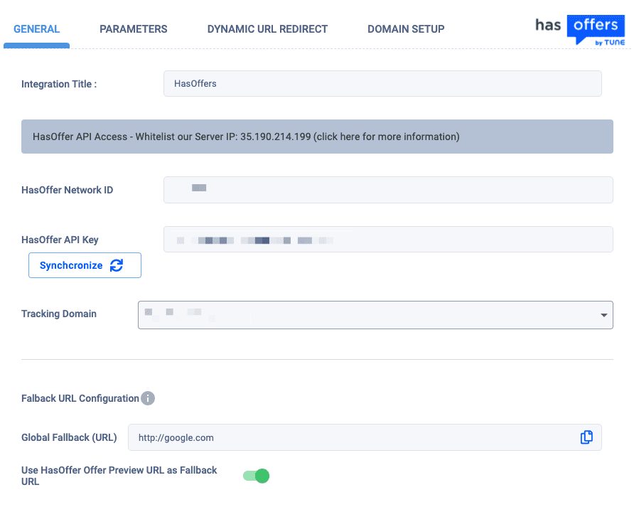634x512 pixels.
Task: Click into the HasOffer Network ID field
Action: [x=388, y=190]
